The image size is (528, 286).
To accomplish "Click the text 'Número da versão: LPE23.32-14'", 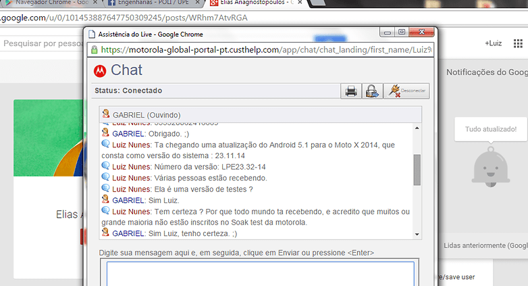I will [x=210, y=167].
